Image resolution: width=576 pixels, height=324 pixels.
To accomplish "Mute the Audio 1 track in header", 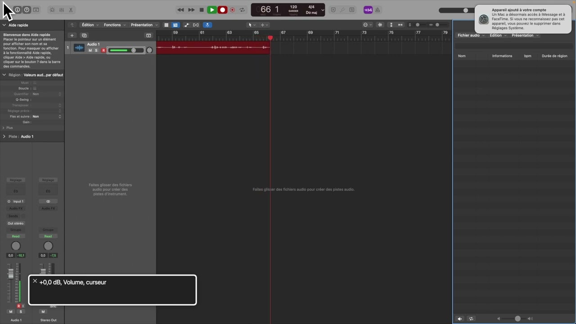I will tap(90, 50).
